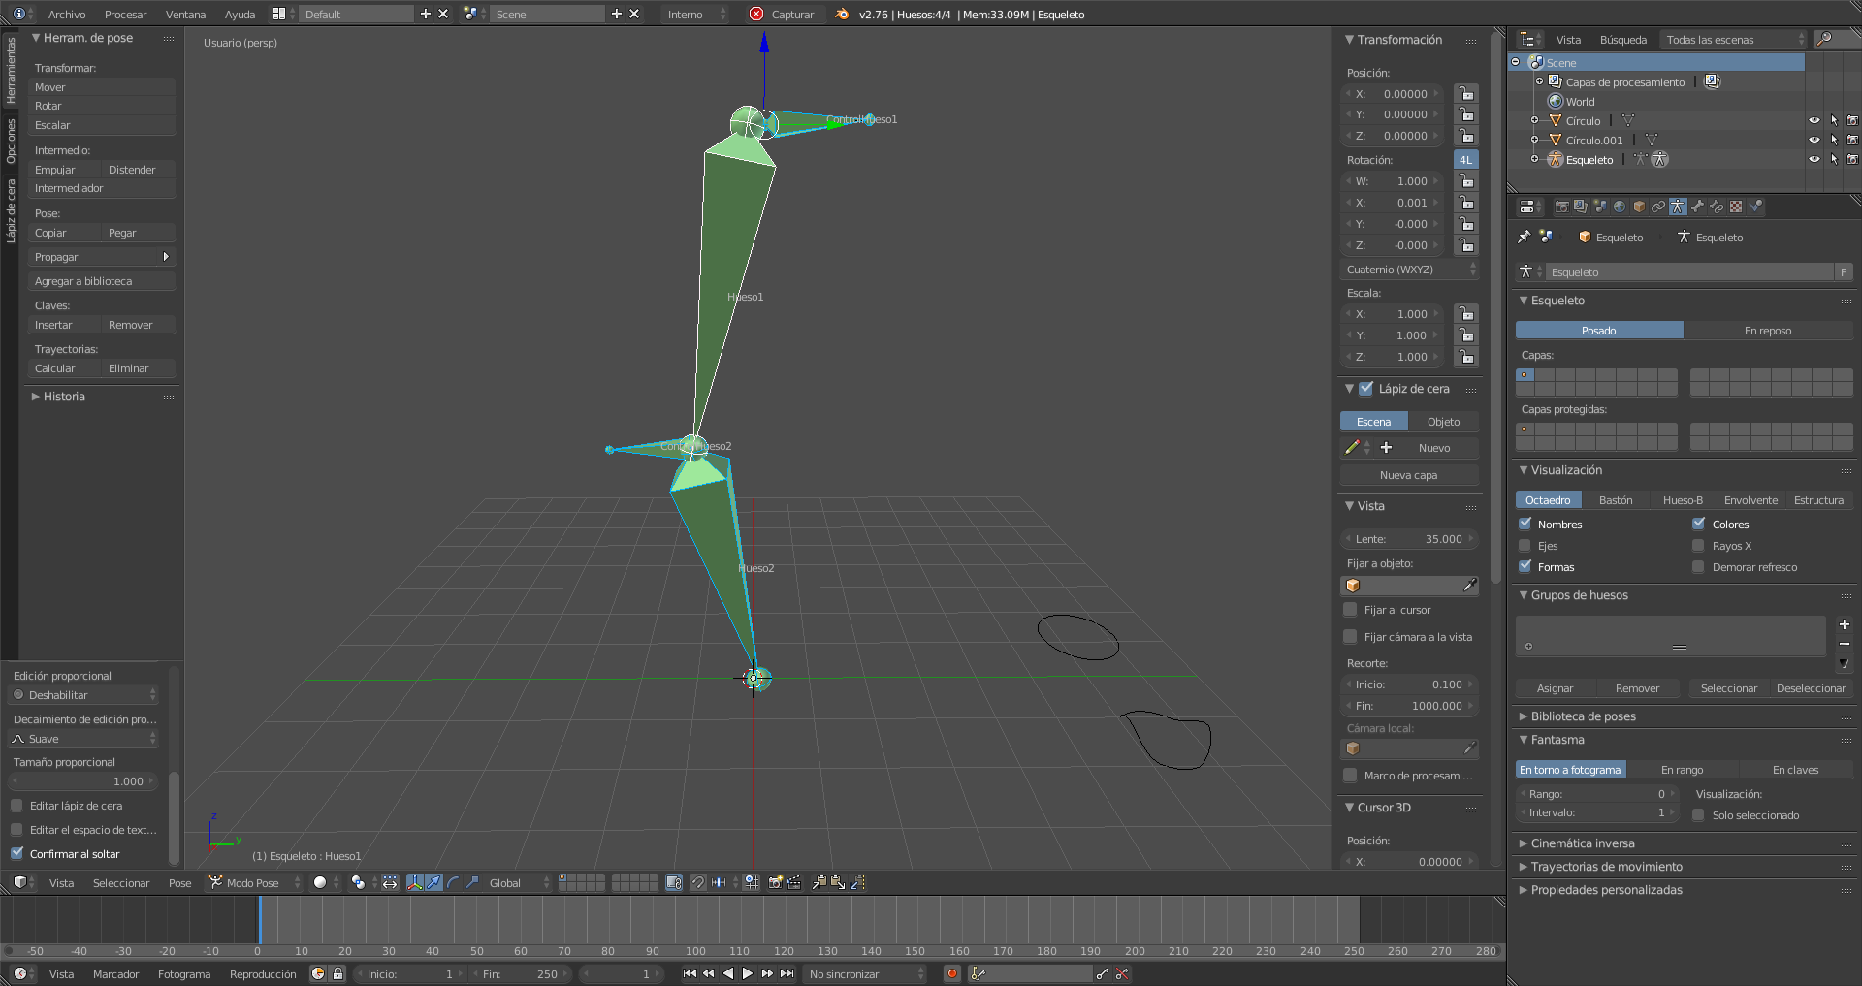Switch to the En reposo tab
Image resolution: width=1862 pixels, height=986 pixels.
tap(1767, 331)
